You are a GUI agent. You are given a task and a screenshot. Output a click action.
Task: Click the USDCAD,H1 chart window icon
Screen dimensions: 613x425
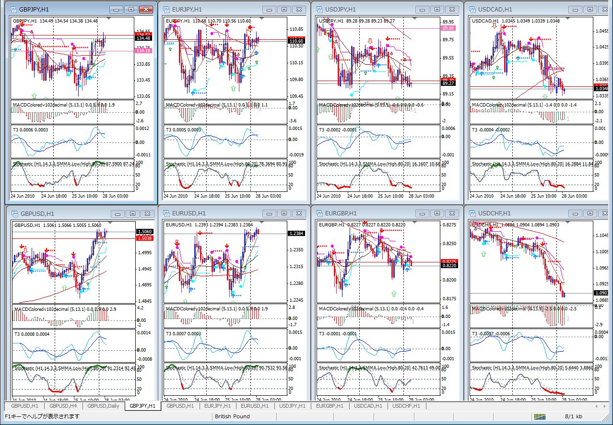(x=473, y=9)
